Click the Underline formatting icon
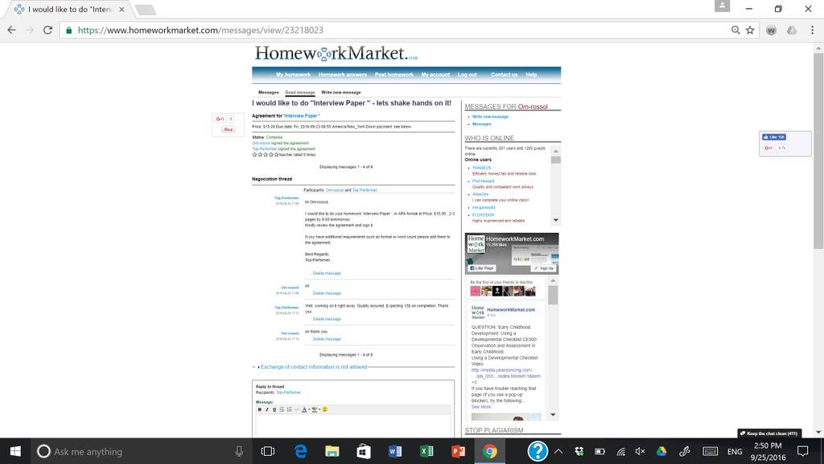 coord(274,409)
